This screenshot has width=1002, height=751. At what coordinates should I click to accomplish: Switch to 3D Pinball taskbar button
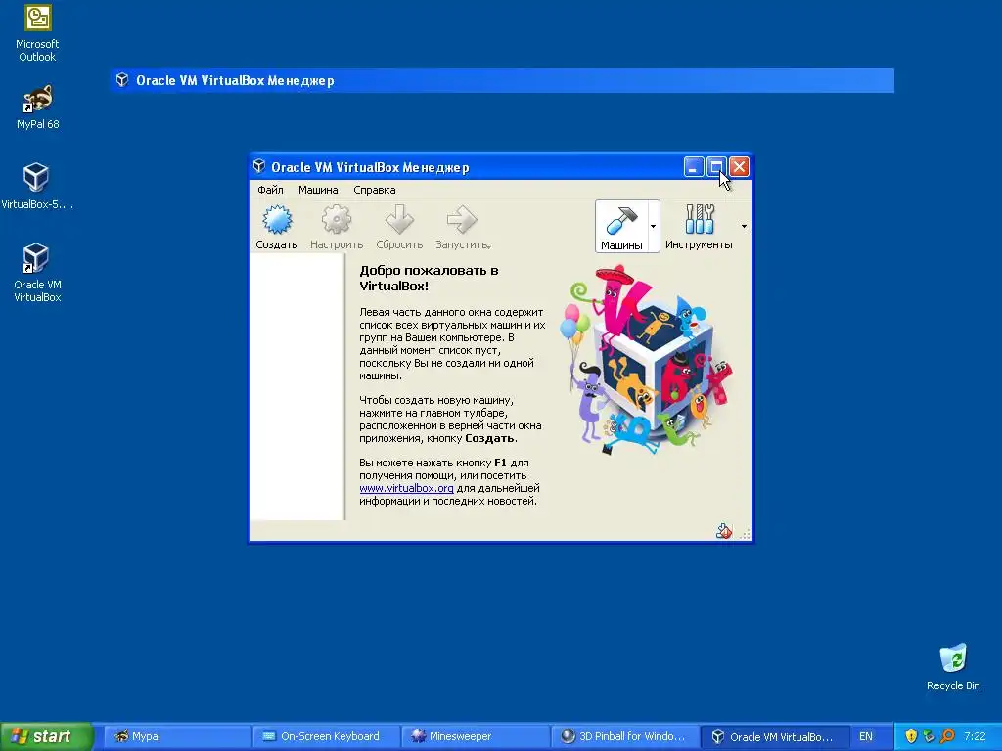(x=625, y=736)
